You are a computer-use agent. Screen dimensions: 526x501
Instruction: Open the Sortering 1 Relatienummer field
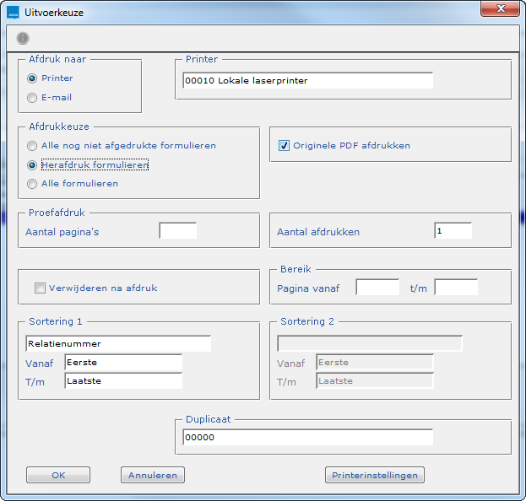[x=118, y=343]
